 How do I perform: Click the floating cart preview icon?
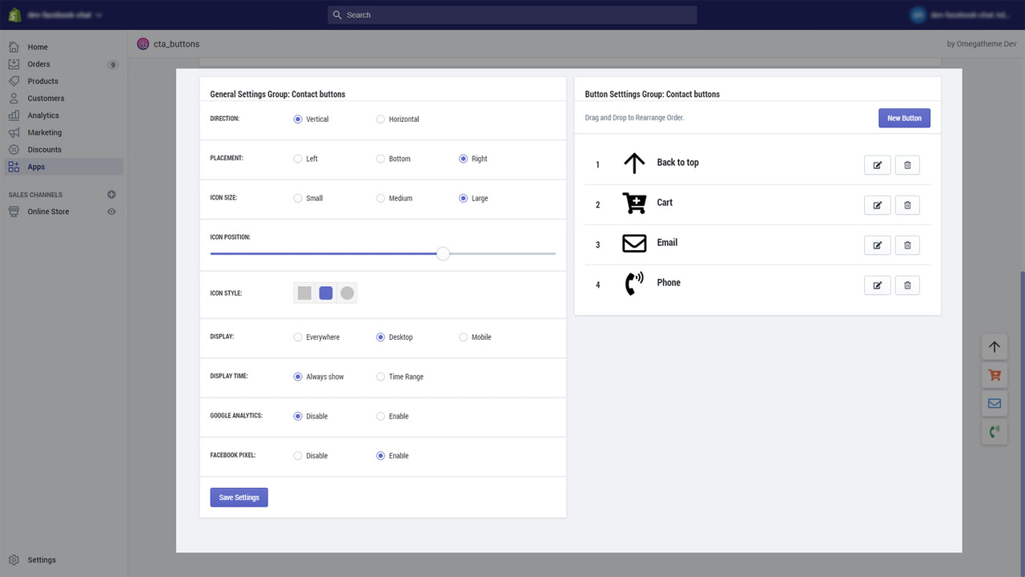point(995,374)
